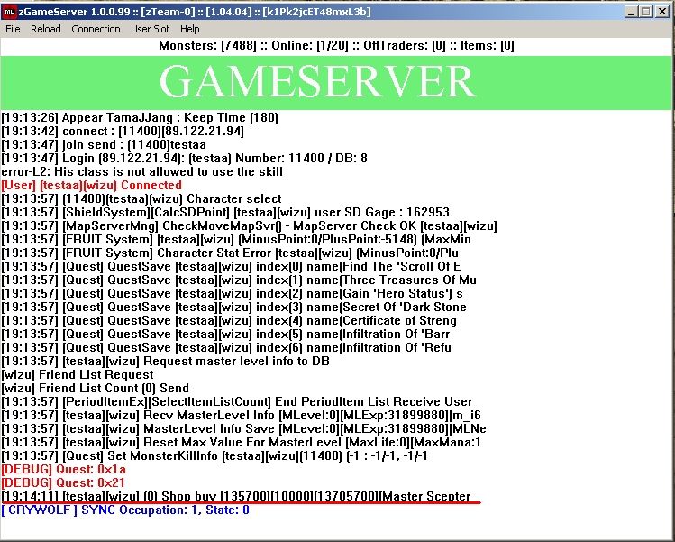Open the Connection menu
Image resolution: width=675 pixels, height=542 pixels.
click(x=96, y=29)
